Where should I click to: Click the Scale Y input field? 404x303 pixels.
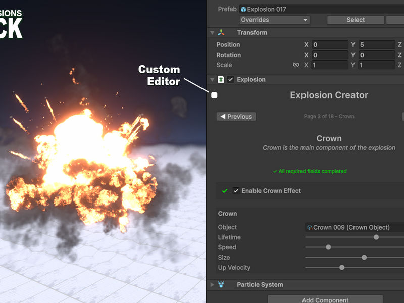(x=377, y=65)
